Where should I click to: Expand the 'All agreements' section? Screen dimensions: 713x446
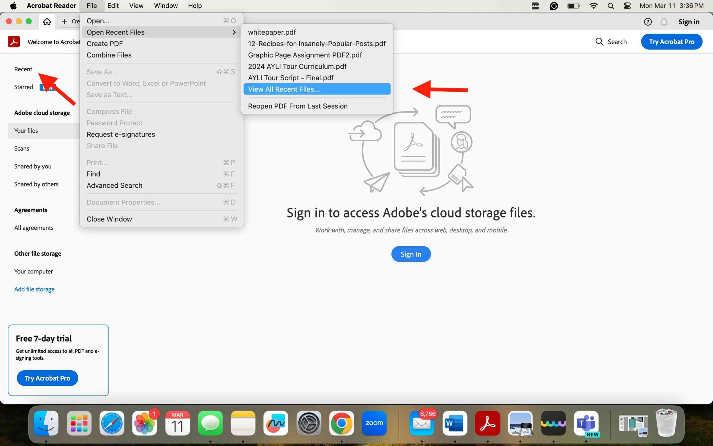(33, 227)
